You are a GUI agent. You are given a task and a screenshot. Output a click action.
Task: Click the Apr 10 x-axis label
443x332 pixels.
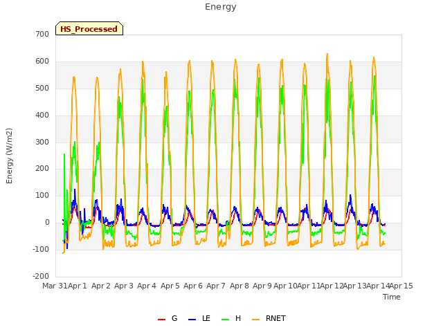click(285, 286)
